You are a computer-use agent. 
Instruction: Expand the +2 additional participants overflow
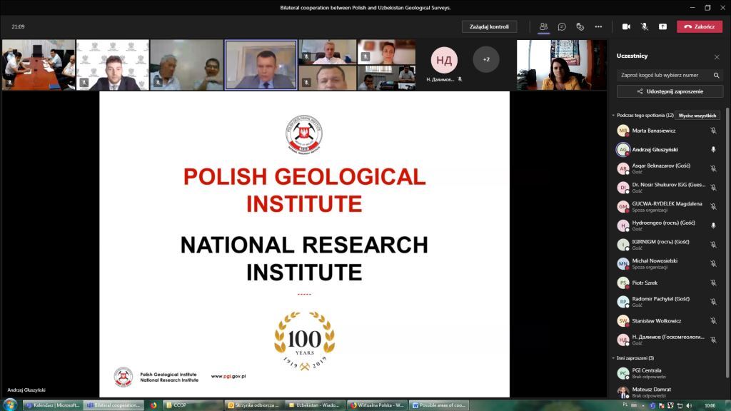485,60
